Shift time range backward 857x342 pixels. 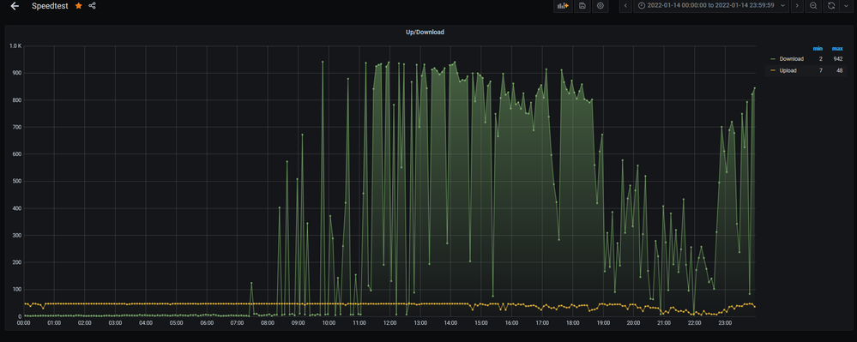pyautogui.click(x=625, y=5)
